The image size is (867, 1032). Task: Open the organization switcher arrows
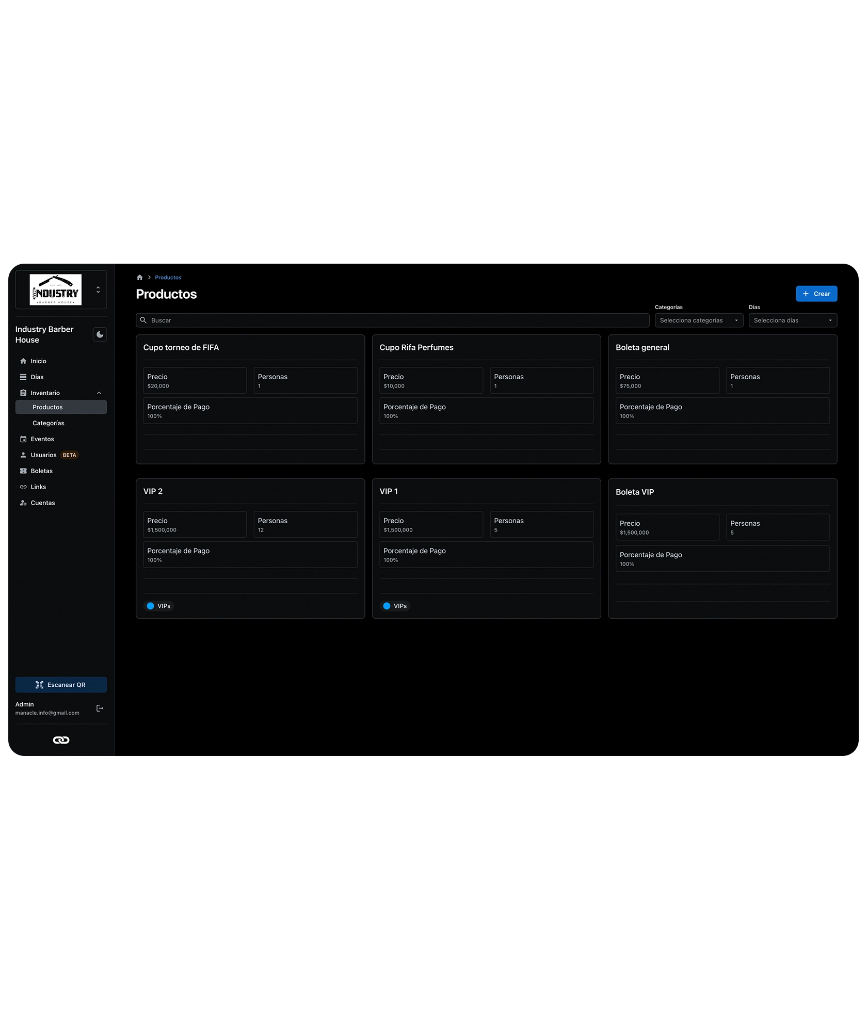[x=98, y=289]
